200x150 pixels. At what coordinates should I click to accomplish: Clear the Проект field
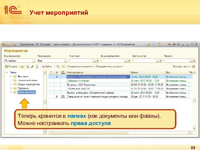[x=194, y=61]
